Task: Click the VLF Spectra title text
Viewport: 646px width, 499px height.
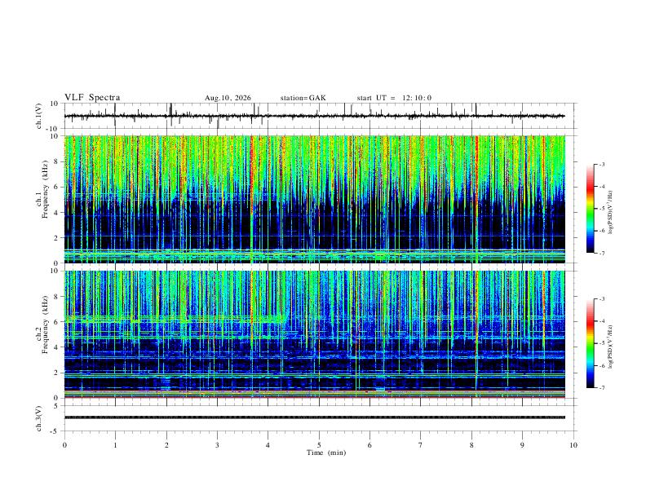Action: [92, 98]
